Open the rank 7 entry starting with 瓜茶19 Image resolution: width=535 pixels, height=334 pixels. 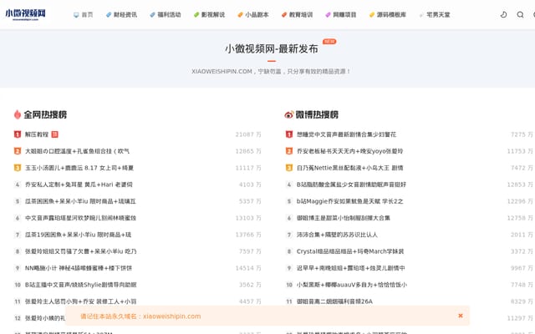(78, 235)
